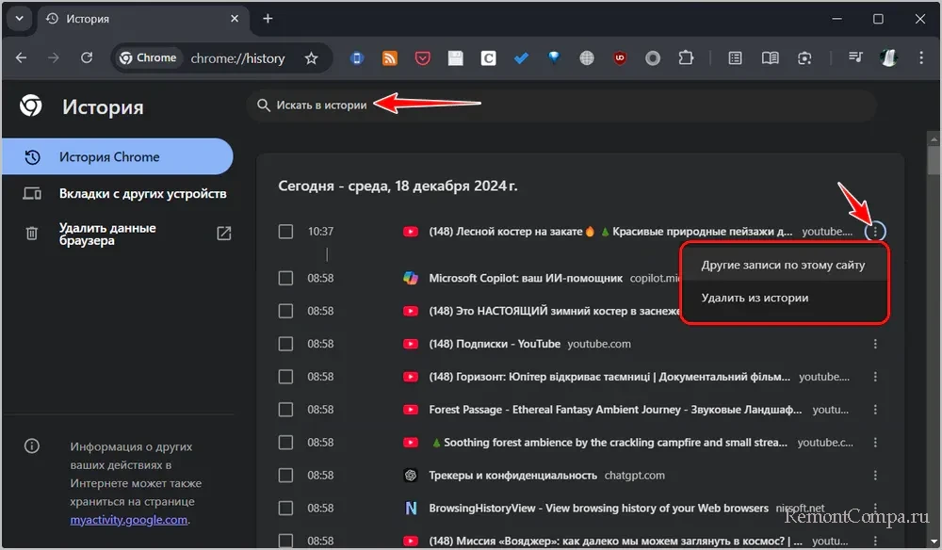Close the История tab
Screen dimensions: 942x550
point(235,19)
